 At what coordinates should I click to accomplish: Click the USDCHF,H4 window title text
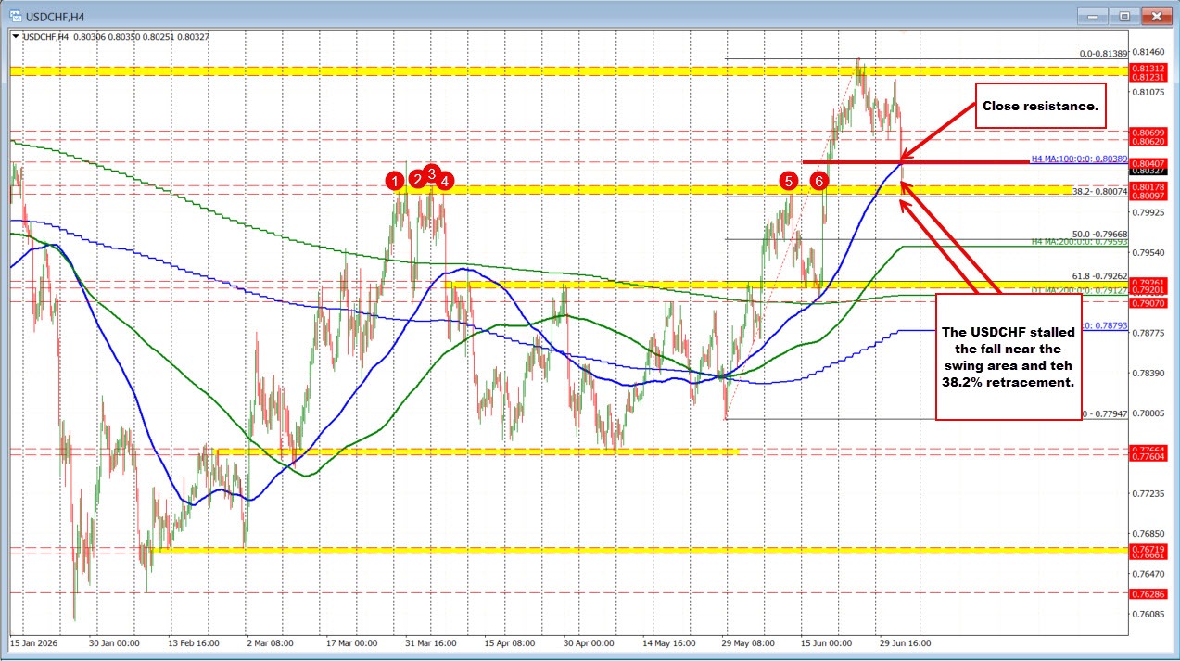click(57, 15)
